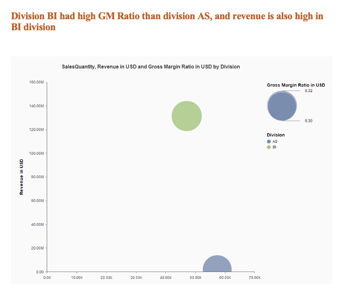
Task: Click the 30.00k x-axis label
Action: (136, 278)
